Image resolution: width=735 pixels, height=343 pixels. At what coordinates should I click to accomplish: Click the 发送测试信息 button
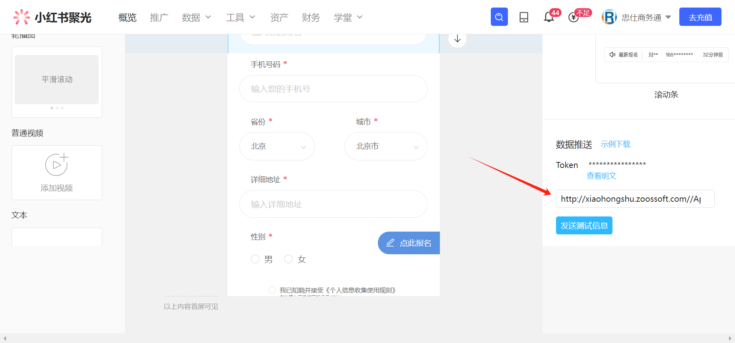584,226
